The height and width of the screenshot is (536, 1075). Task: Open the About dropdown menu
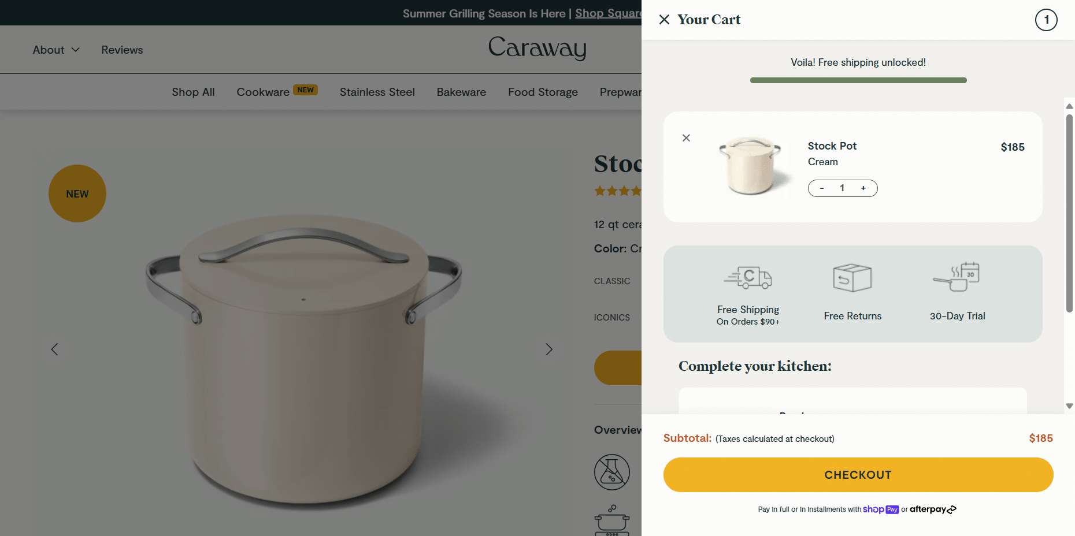tap(55, 50)
